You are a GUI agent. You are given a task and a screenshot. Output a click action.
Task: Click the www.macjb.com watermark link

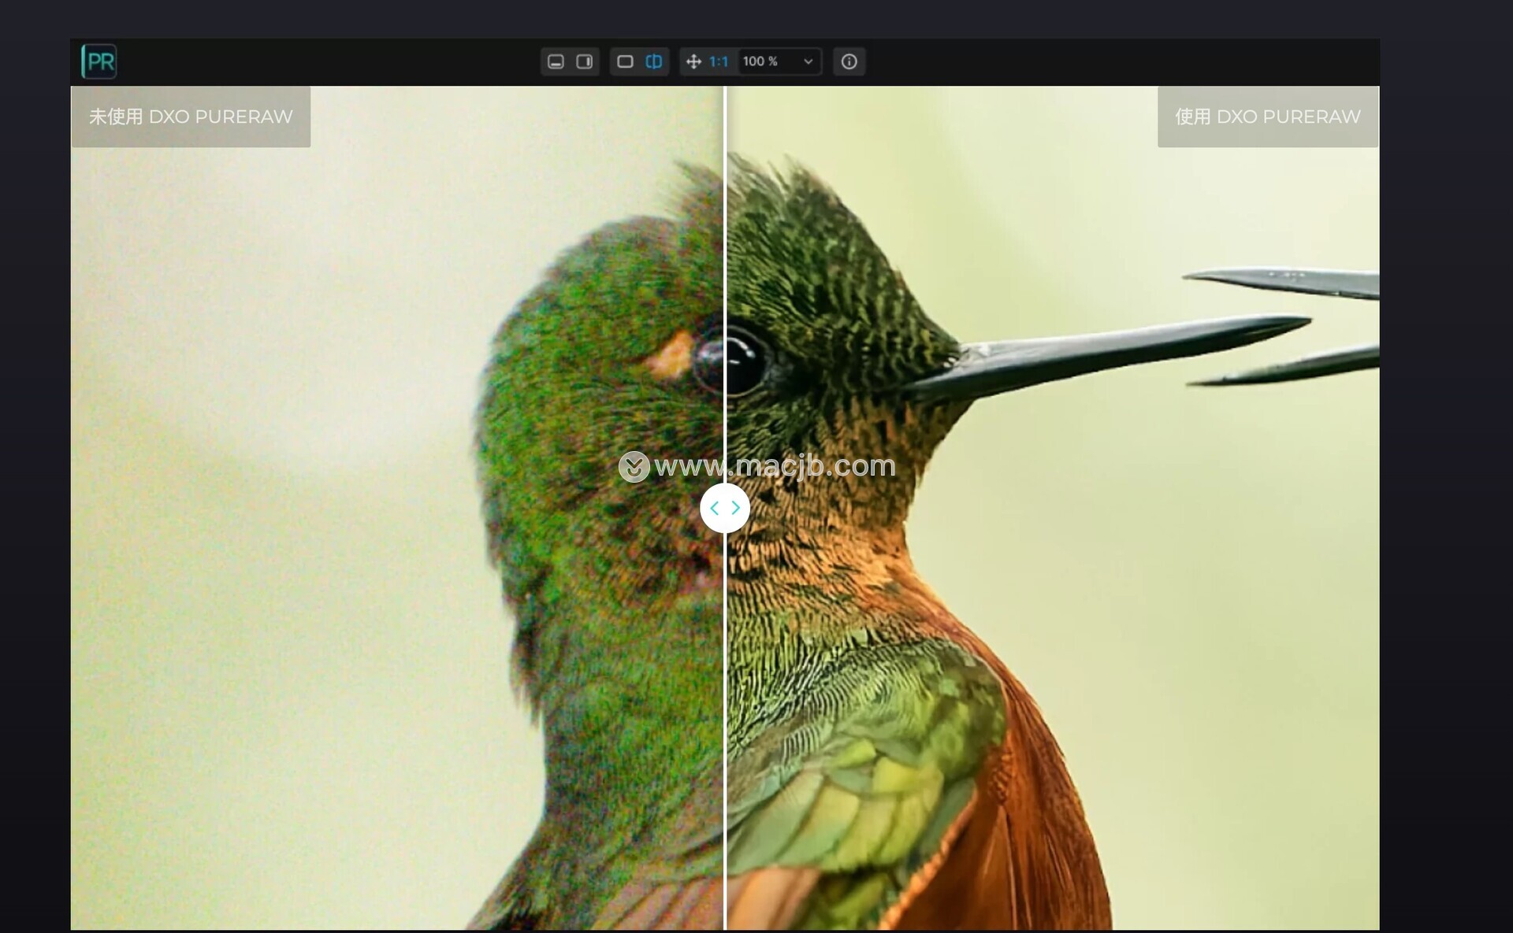775,466
